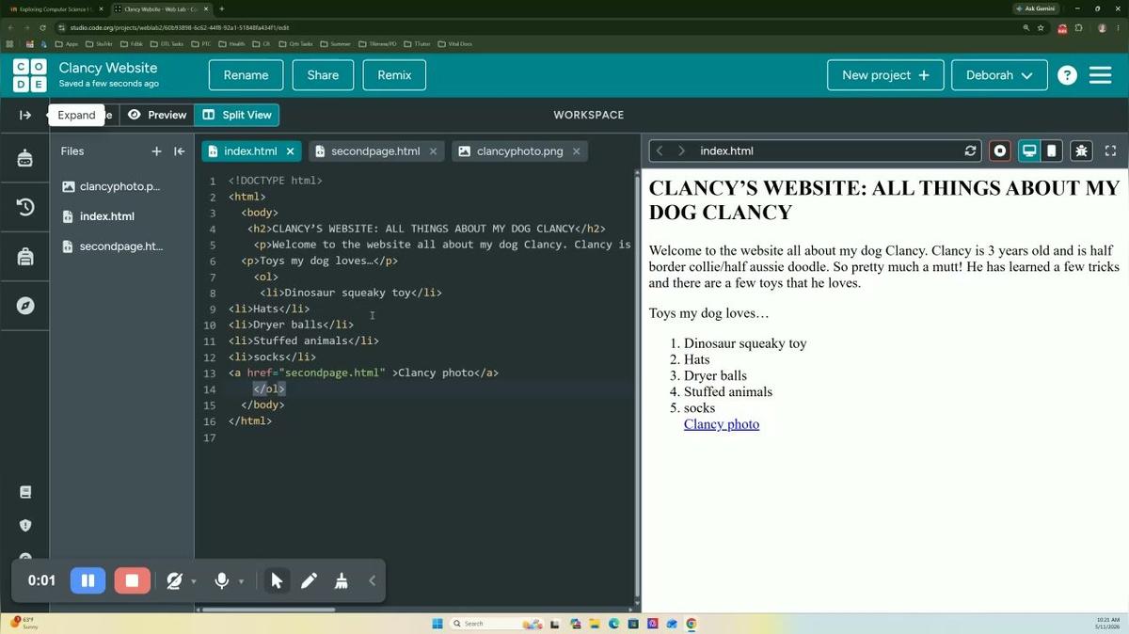Open the help question mark
Viewport: 1129px width, 634px height.
pyautogui.click(x=1067, y=75)
